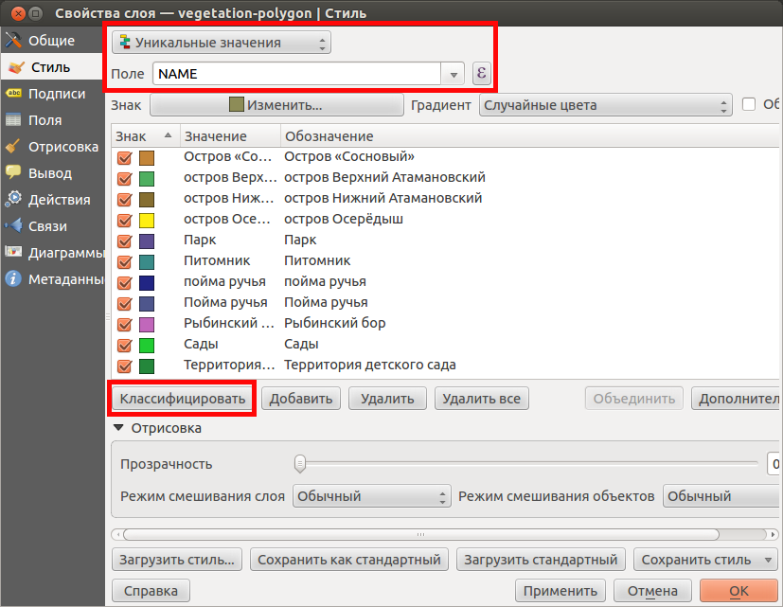Uncheck the остров Верхний Атамановский category
The width and height of the screenshot is (783, 607).
[x=124, y=178]
